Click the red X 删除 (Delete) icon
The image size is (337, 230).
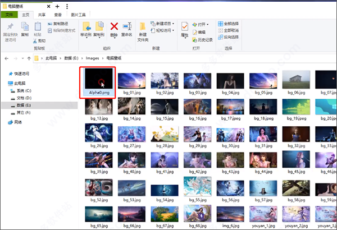click(x=114, y=26)
